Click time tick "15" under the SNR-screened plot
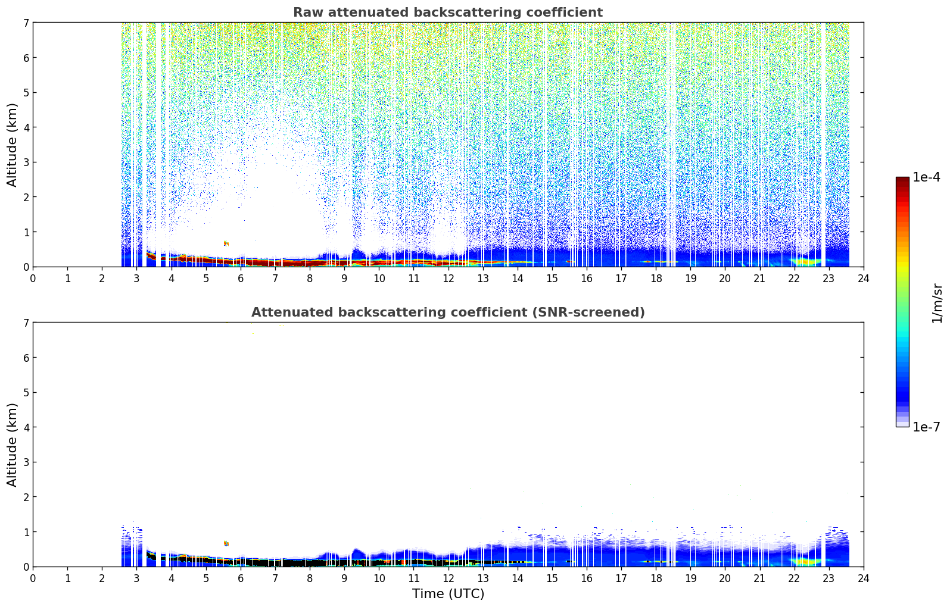 click(x=552, y=578)
